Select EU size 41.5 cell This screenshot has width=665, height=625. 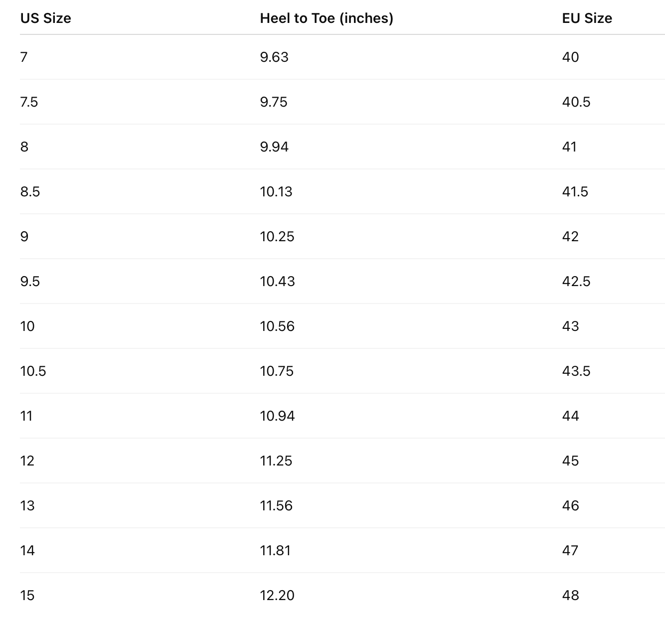point(575,192)
